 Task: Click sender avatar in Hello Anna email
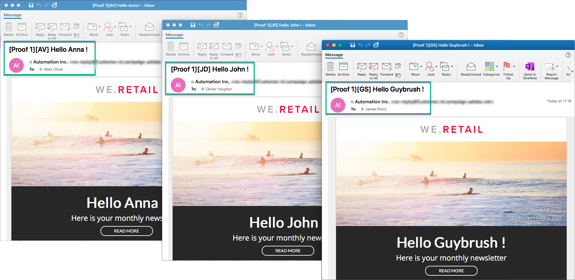click(x=16, y=65)
